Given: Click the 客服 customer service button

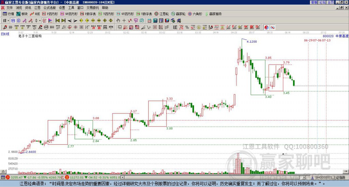Looking at the screenshot, I should [314, 2].
